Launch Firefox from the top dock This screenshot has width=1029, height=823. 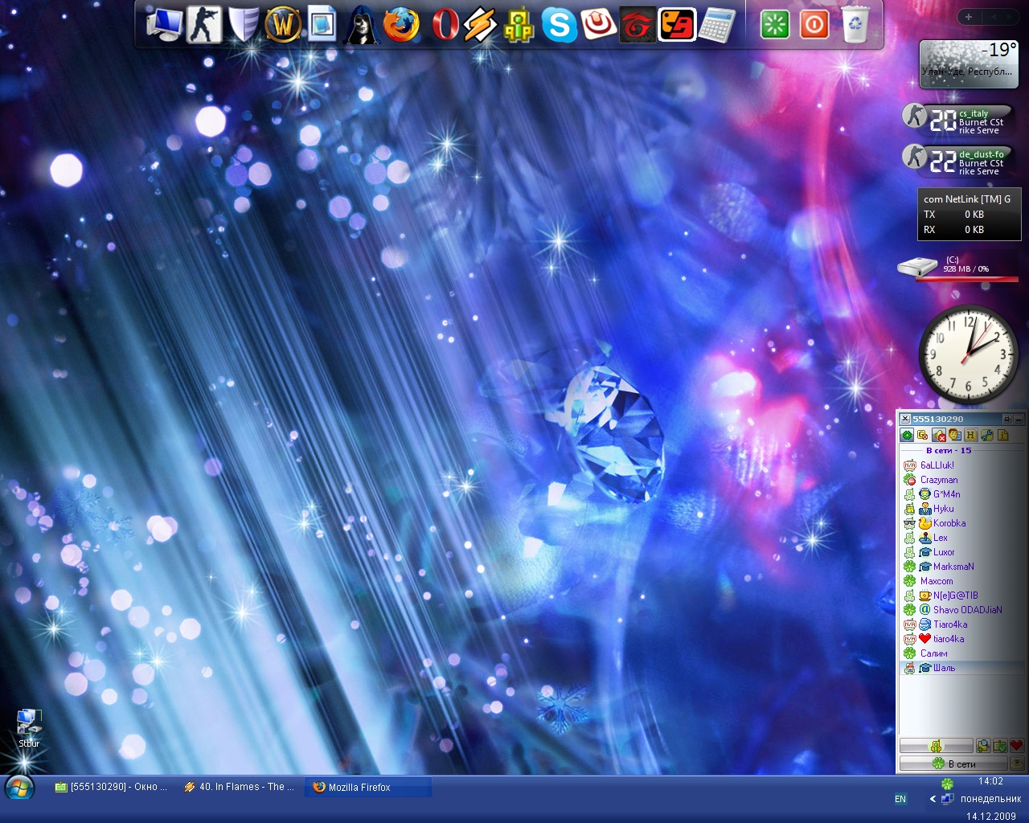coord(400,25)
